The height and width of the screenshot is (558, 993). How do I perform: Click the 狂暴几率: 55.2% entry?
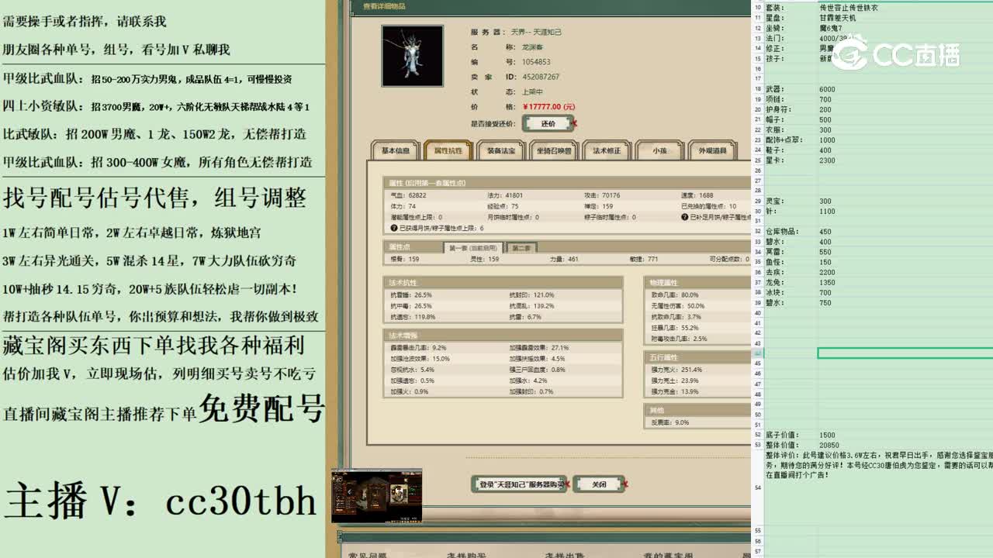pyautogui.click(x=674, y=328)
